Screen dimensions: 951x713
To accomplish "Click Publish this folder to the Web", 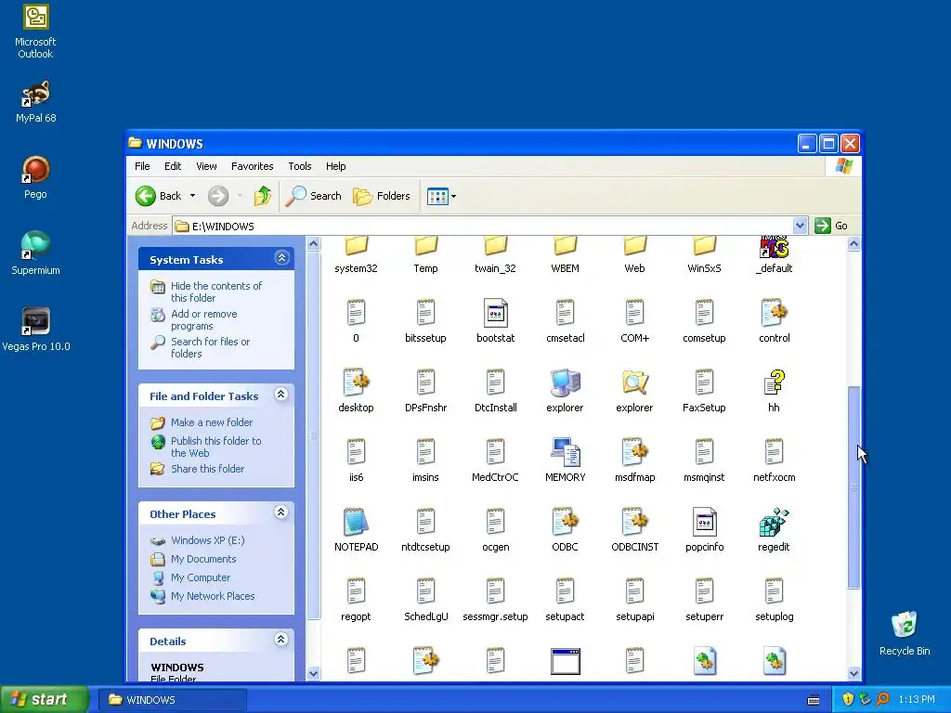I will 215,447.
